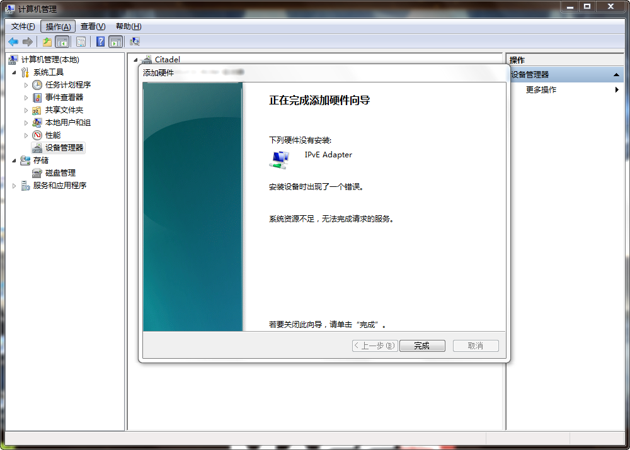
Task: Click the Up one level folder icon
Action: pos(47,42)
